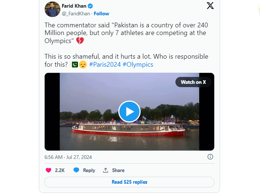The image size is (260, 195).
Task: Click the 2.2K likes count
Action: click(x=60, y=170)
